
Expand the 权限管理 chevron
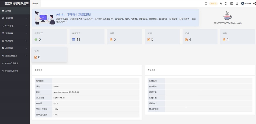26,48
